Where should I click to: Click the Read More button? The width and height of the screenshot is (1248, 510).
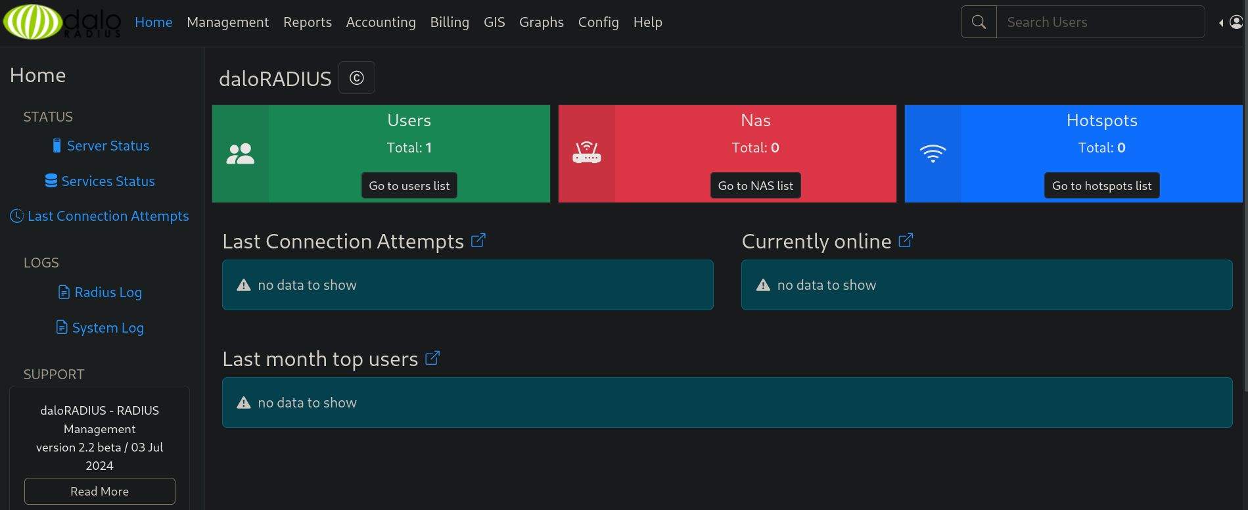click(100, 491)
